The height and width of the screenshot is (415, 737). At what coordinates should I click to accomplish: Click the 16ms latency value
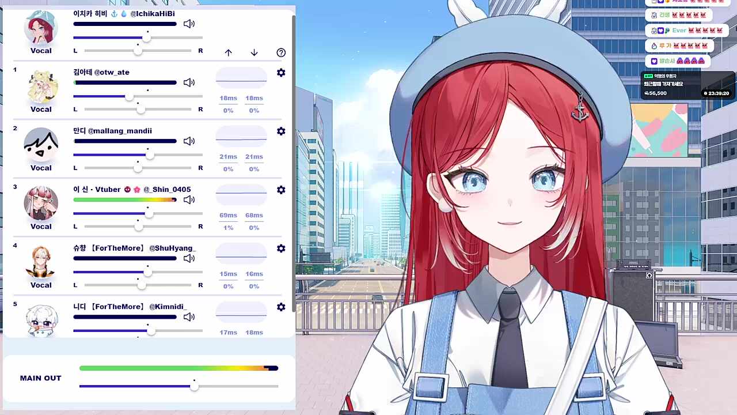point(254,274)
